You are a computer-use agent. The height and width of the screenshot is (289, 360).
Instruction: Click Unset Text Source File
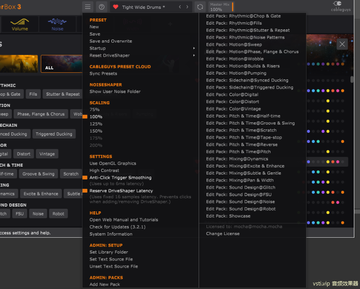(x=114, y=266)
